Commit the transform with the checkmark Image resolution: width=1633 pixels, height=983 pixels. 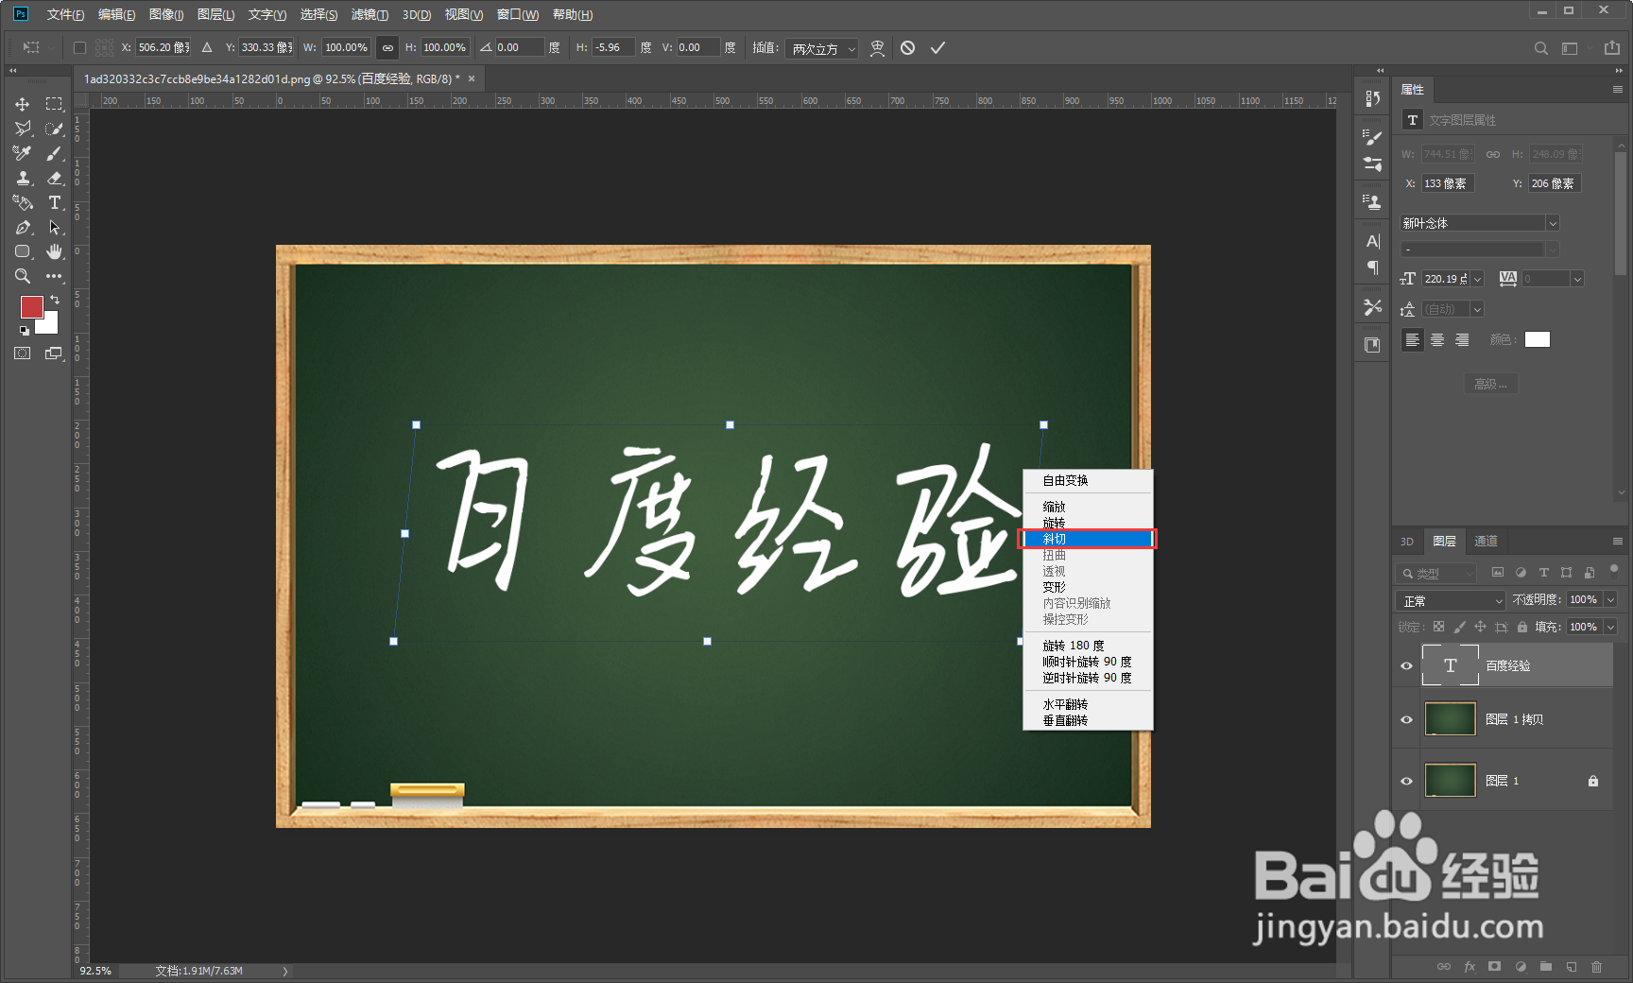(937, 47)
